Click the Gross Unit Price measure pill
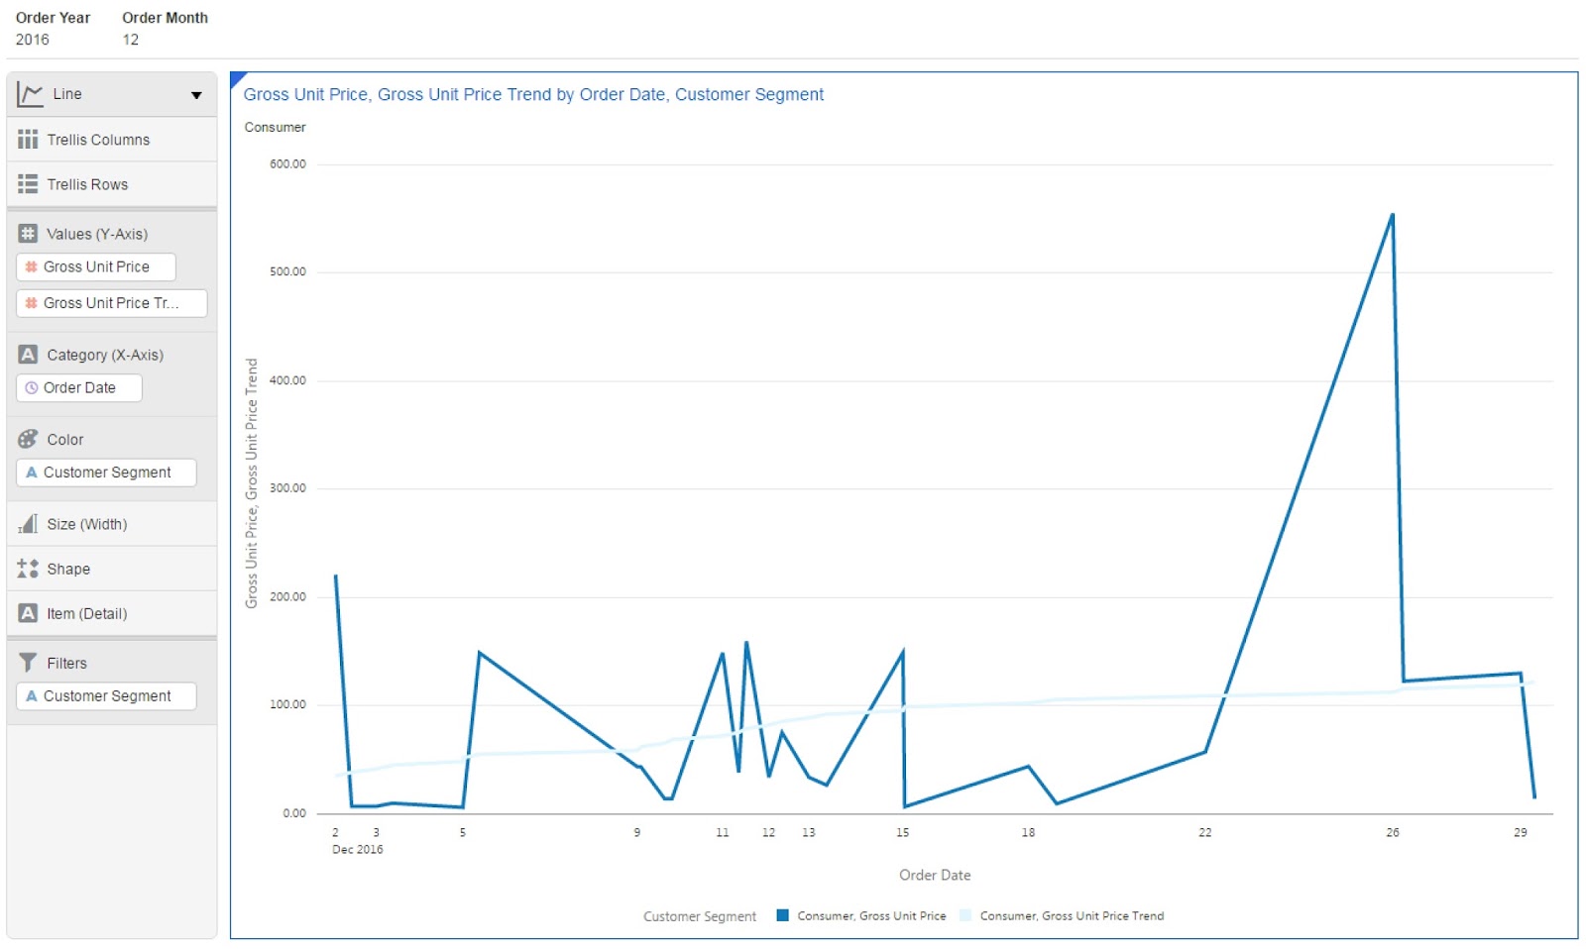Image resolution: width=1586 pixels, height=949 pixels. point(95,265)
